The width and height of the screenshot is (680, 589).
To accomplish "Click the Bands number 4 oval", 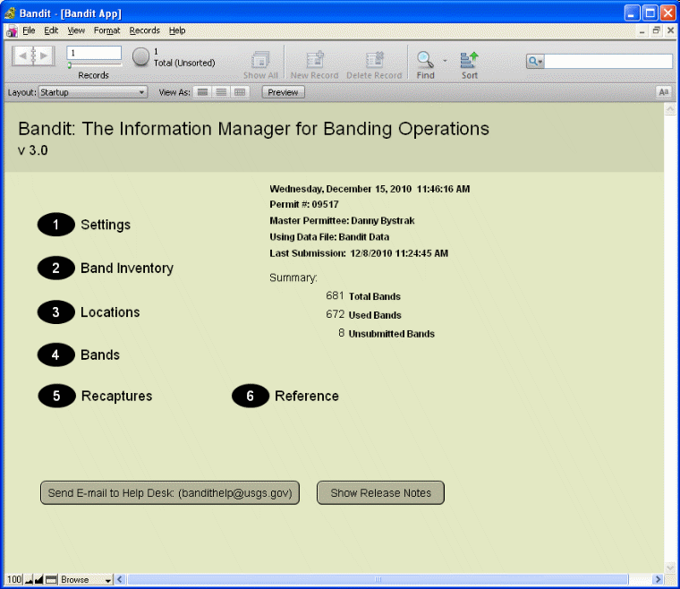I will point(56,354).
